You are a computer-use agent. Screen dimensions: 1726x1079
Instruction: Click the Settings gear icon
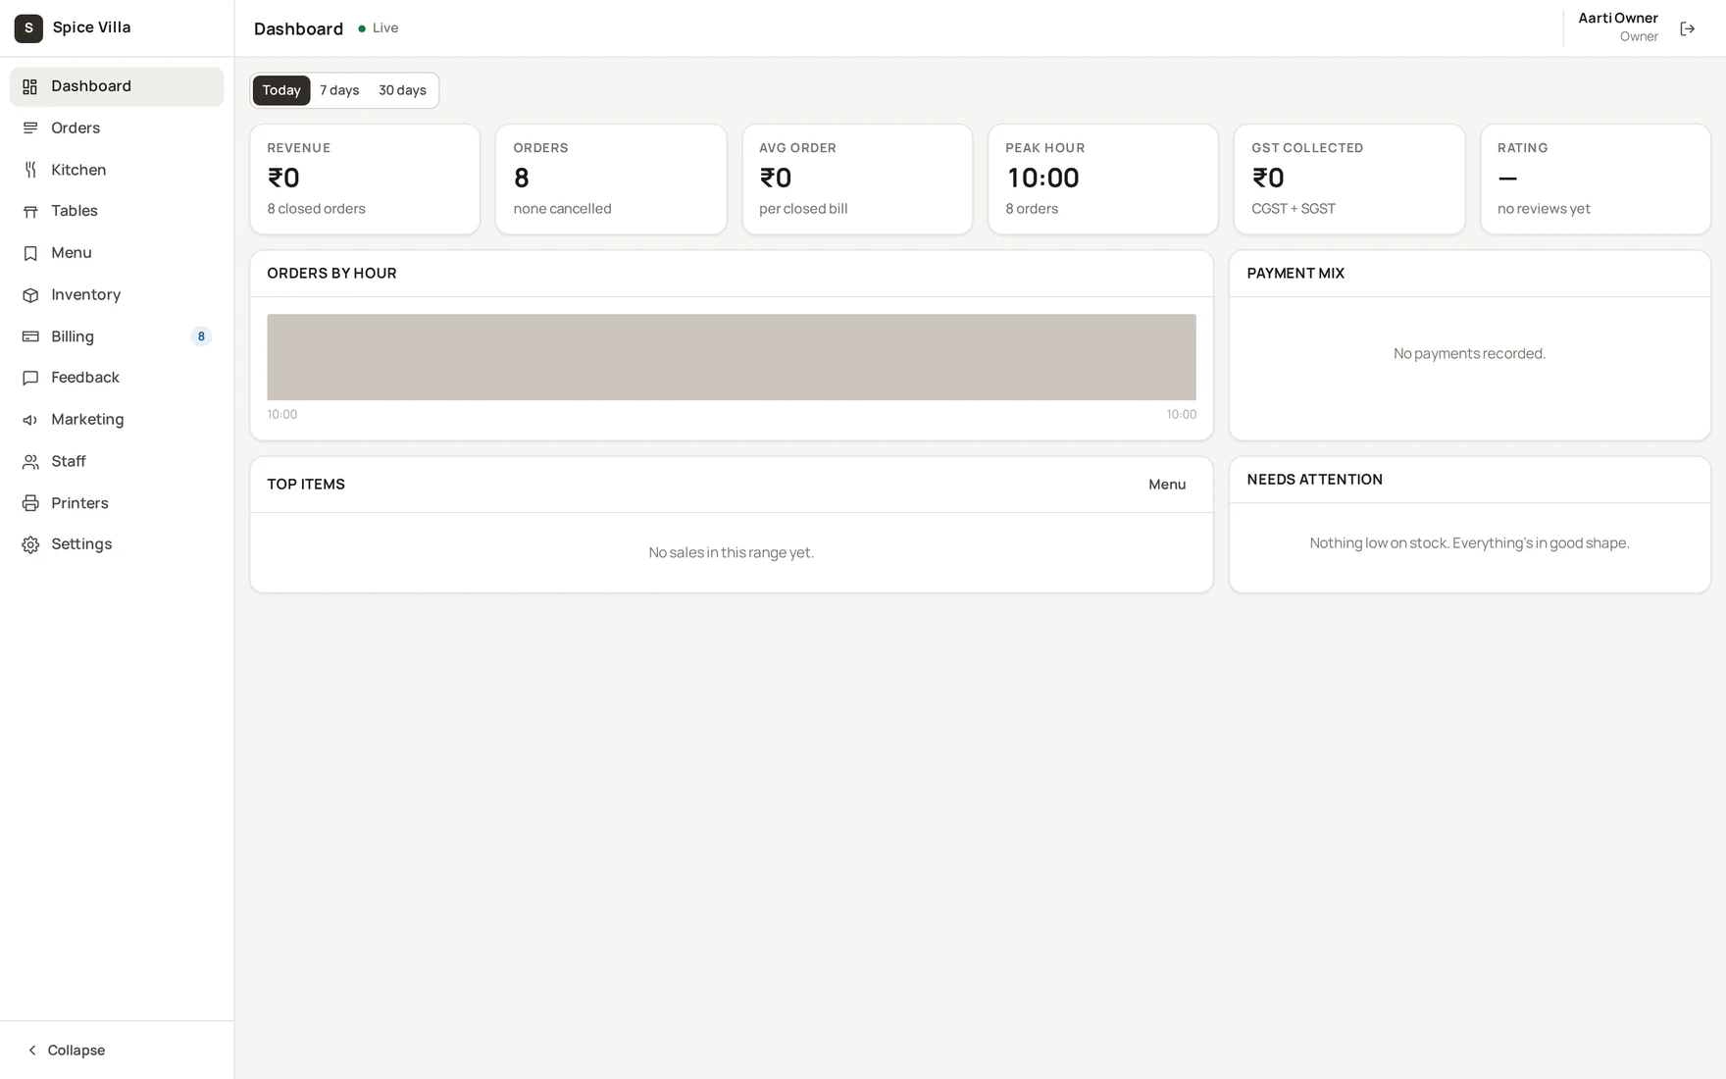pos(30,544)
